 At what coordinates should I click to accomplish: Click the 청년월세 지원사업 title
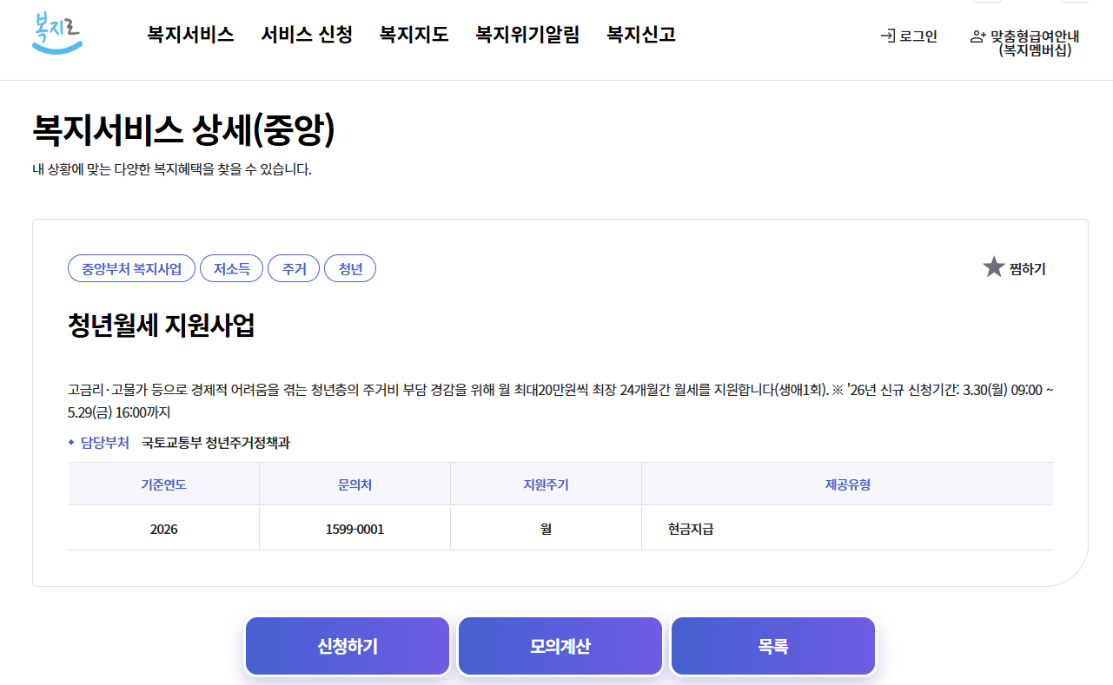[x=161, y=326]
